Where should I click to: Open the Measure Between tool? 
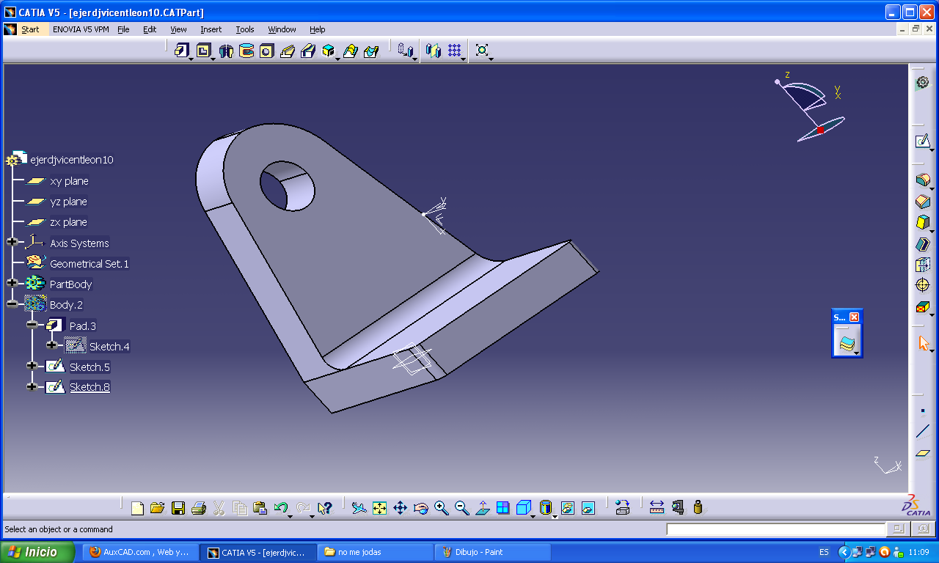click(x=657, y=507)
